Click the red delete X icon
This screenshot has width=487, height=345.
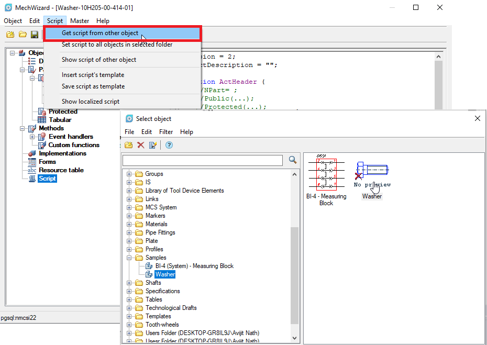(141, 145)
